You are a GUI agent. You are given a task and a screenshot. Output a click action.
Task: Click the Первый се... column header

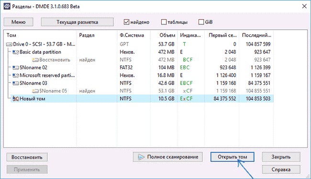[222, 35]
